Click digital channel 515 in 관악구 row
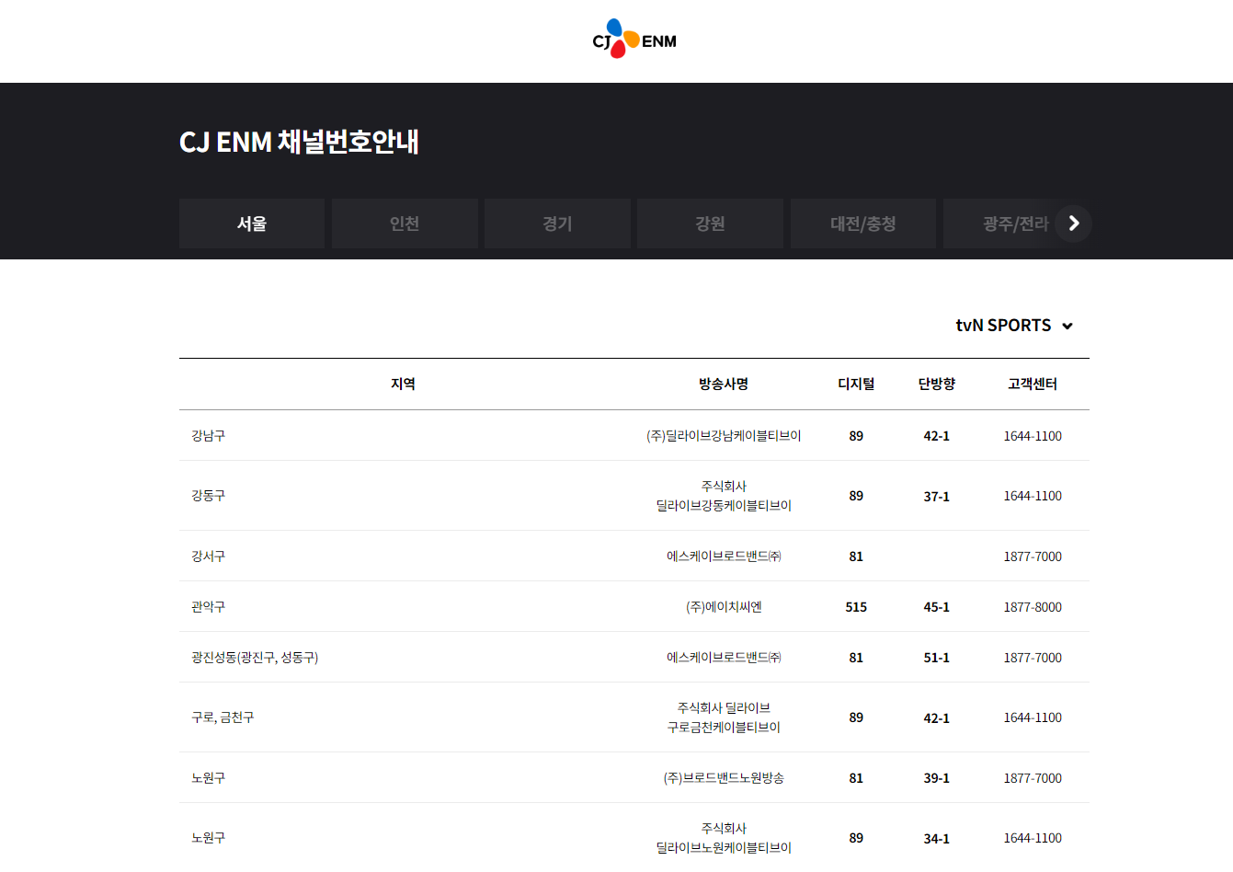1233x872 pixels. (x=856, y=607)
